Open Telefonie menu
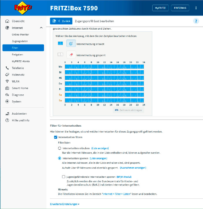The image size is (203, 209). click(18, 68)
